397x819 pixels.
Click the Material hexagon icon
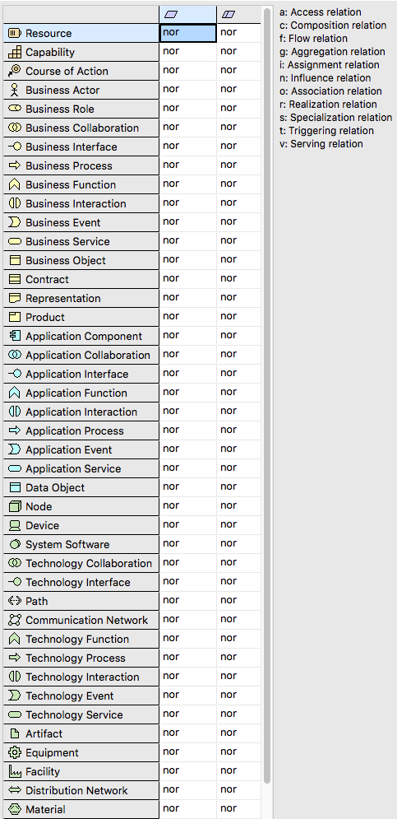(15, 809)
